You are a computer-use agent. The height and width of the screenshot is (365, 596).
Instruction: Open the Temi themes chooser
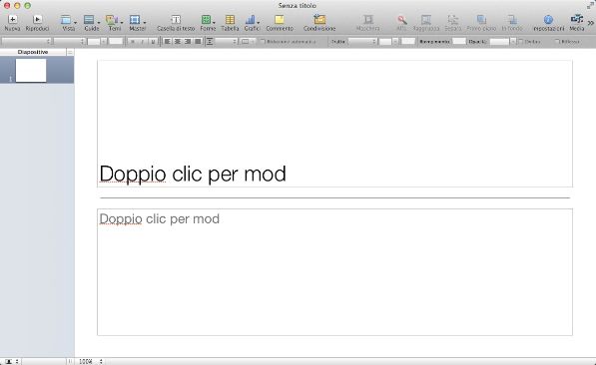(x=114, y=22)
